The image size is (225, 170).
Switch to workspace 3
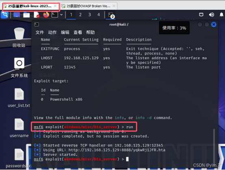(x=89, y=15)
